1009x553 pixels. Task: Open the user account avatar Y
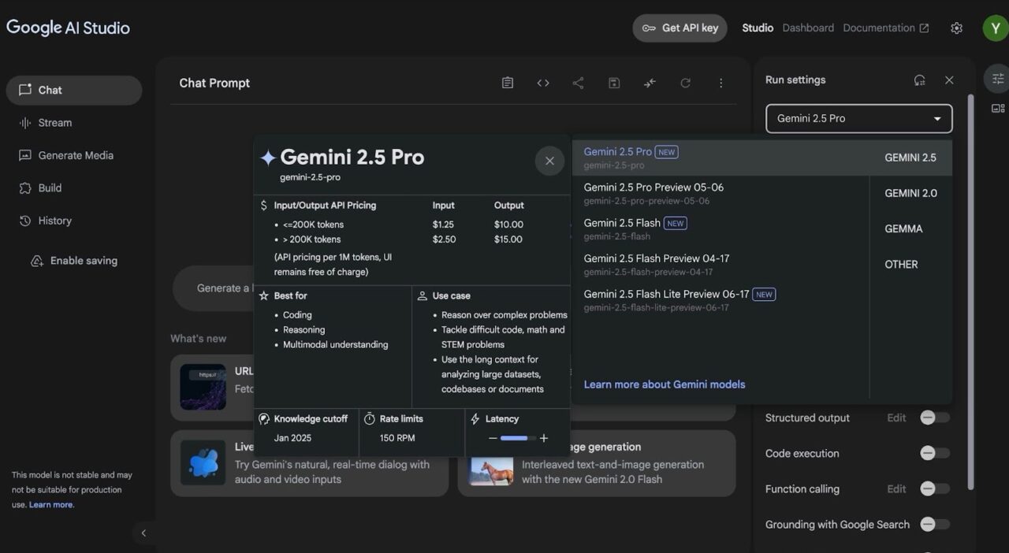[x=996, y=28]
